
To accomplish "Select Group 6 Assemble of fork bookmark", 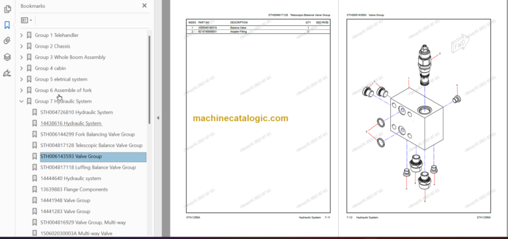I will click(63, 90).
